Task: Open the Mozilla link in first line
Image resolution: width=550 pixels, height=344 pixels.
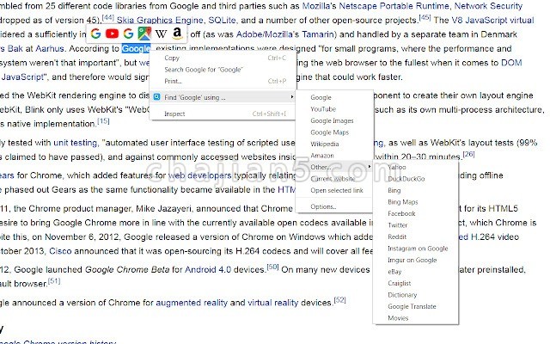Action: tap(319, 6)
